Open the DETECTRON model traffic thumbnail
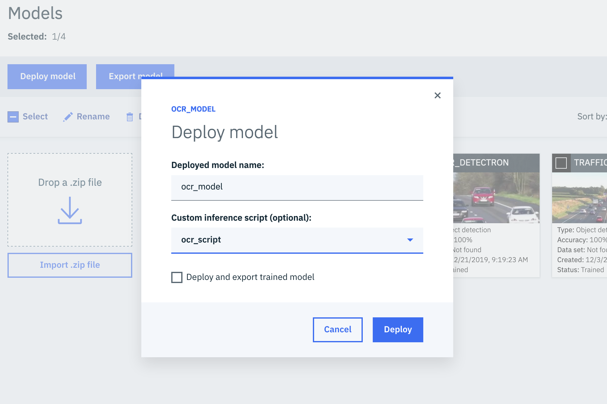607x404 pixels. coord(496,198)
